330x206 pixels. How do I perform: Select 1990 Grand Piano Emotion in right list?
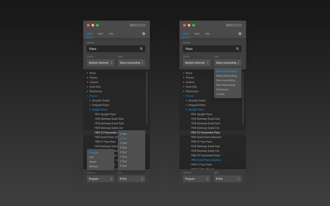point(205,160)
